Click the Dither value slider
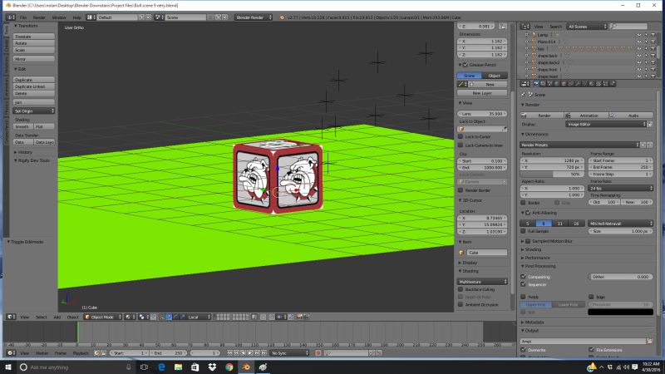Screen dimensions: 665x374 (620, 277)
